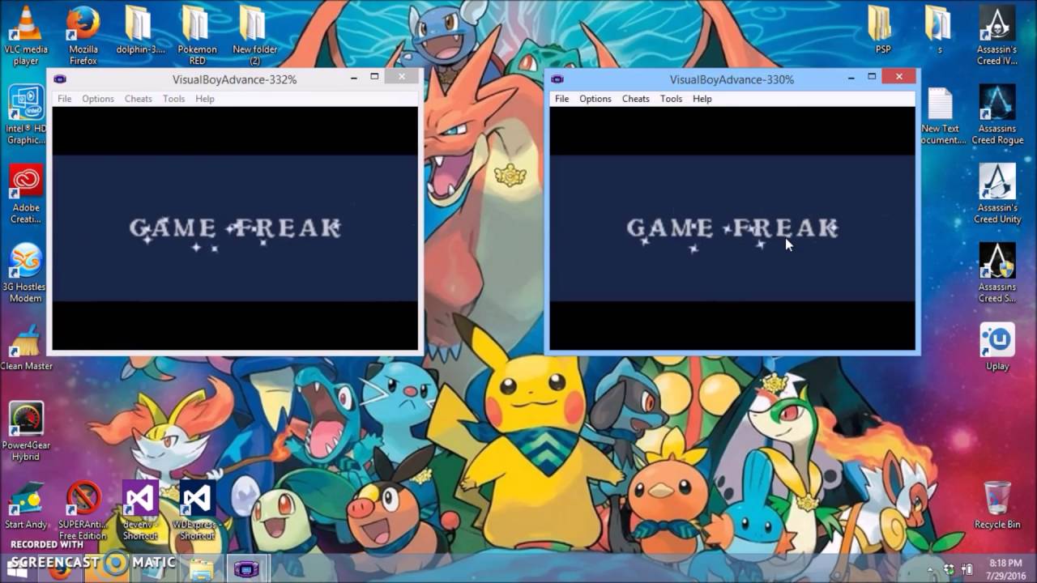Select the New folder (2) desktop icon

click(x=254, y=36)
